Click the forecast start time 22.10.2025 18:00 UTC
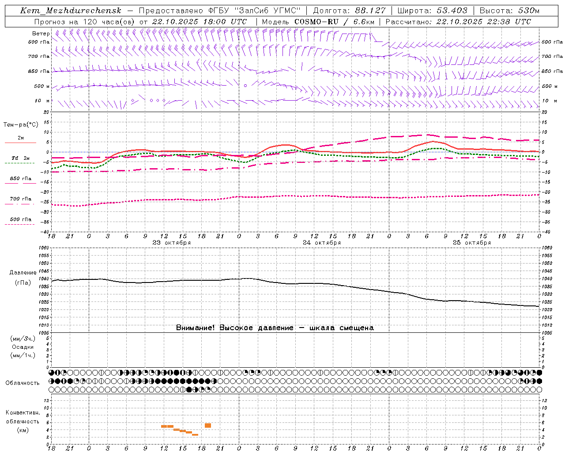 pyautogui.click(x=199, y=22)
